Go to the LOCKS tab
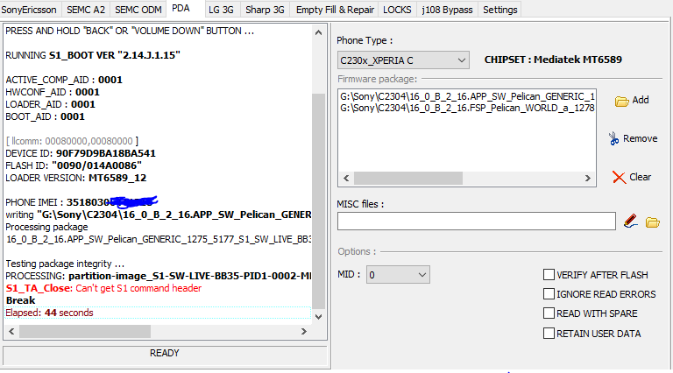The width and height of the screenshot is (673, 373). (x=397, y=10)
